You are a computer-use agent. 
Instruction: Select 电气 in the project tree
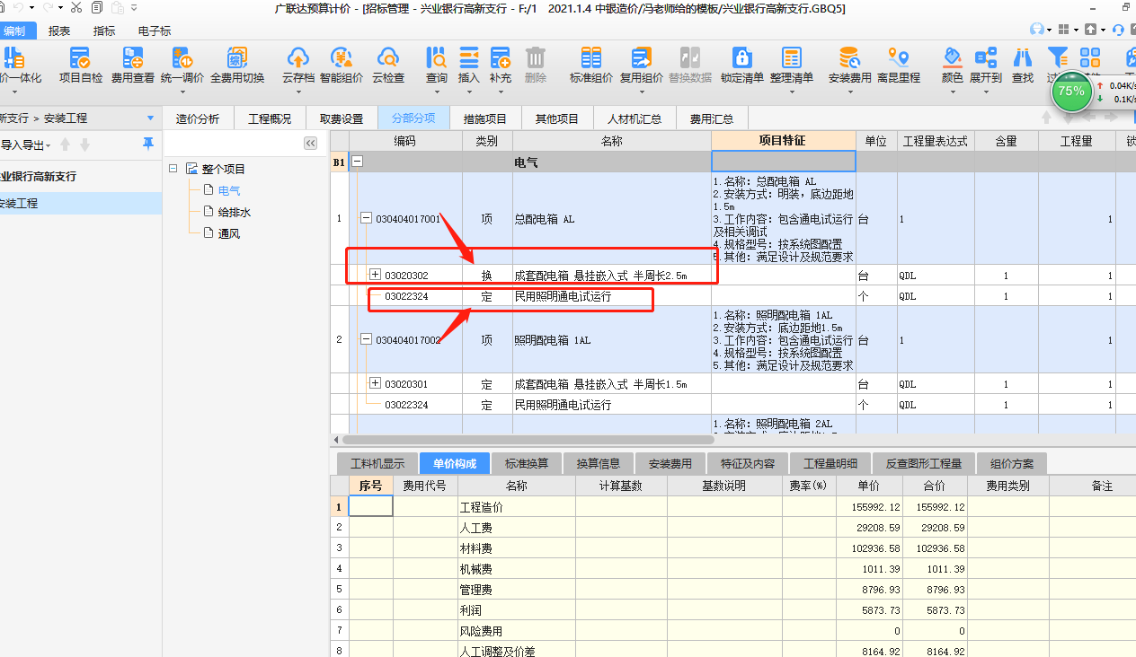229,190
